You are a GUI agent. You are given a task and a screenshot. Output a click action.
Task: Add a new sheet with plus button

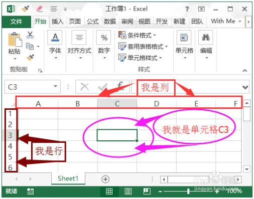click(105, 179)
